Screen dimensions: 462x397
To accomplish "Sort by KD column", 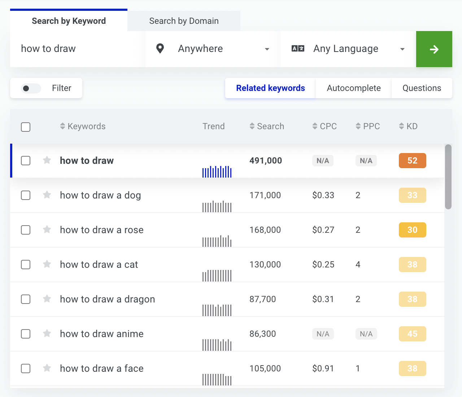I will (408, 126).
